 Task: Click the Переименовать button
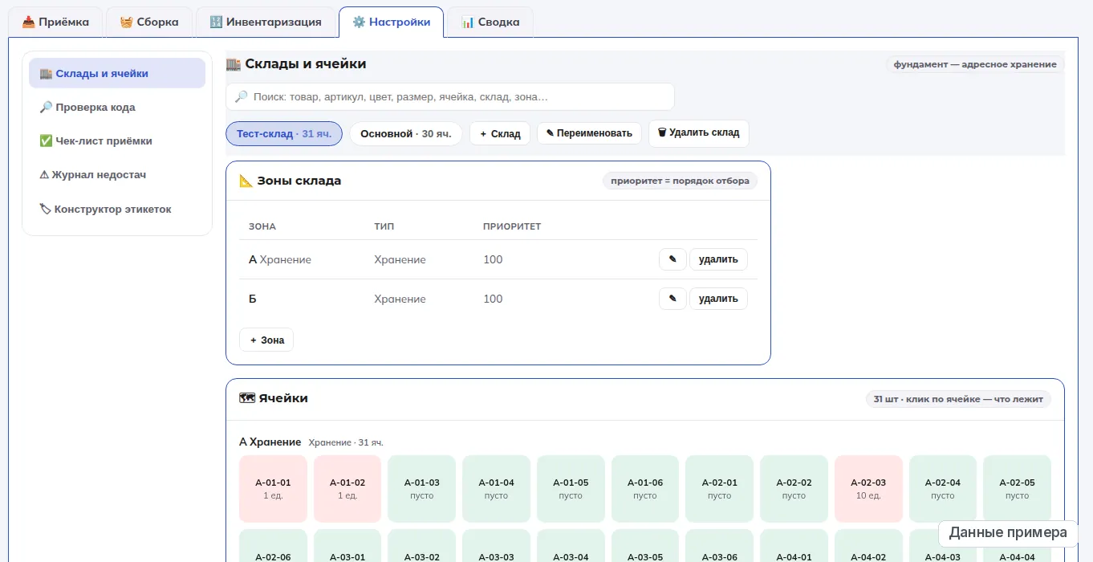(589, 133)
